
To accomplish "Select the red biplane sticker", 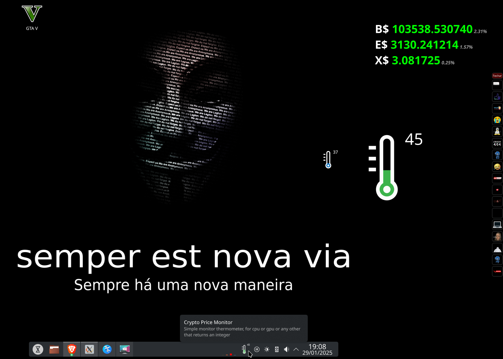I will [x=497, y=201].
